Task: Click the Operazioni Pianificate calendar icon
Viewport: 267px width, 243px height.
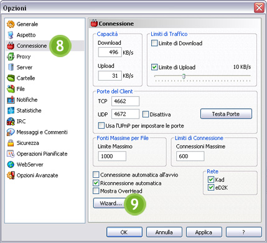Action: [11, 154]
